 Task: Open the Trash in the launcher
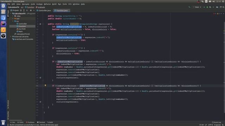point(3,122)
